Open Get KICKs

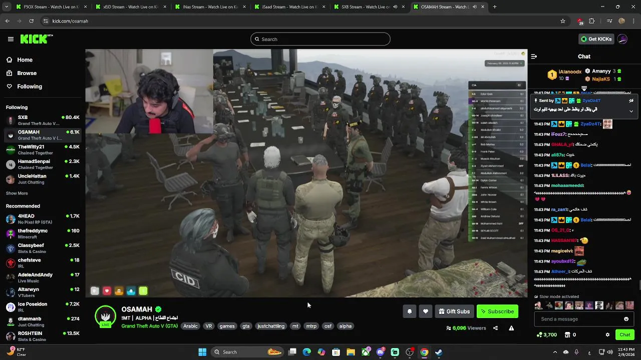click(596, 39)
